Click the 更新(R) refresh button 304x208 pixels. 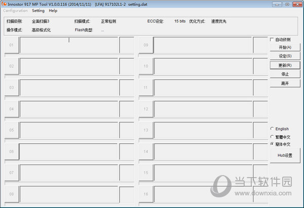tap(285, 65)
